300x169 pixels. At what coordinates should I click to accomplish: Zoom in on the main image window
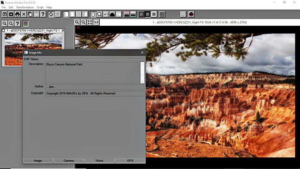pyautogui.click(x=77, y=22)
